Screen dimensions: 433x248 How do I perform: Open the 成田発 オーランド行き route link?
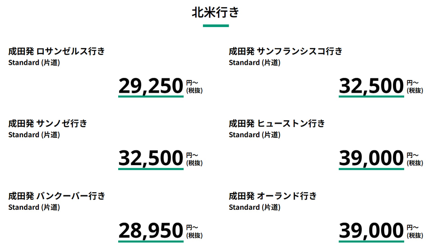(272, 196)
